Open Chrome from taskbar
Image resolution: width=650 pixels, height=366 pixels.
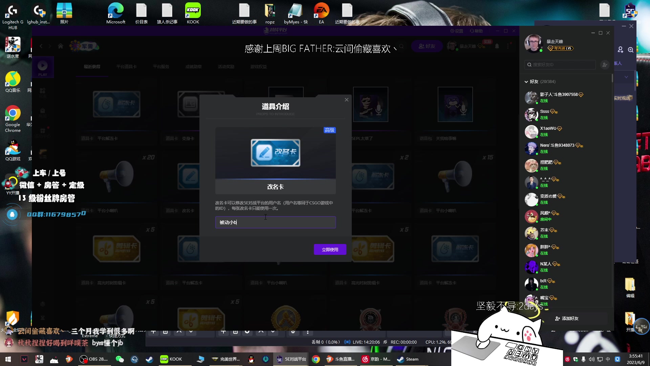316,359
